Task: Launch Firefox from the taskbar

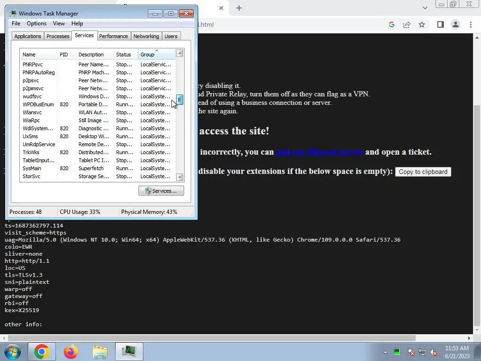Action: point(71,352)
